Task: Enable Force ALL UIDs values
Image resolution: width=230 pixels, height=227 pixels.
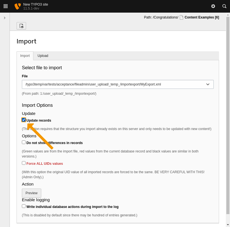Action: tap(24, 163)
